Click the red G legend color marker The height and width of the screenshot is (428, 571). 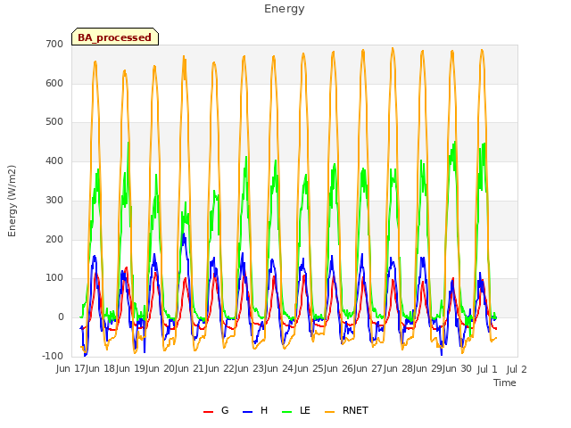click(x=208, y=412)
